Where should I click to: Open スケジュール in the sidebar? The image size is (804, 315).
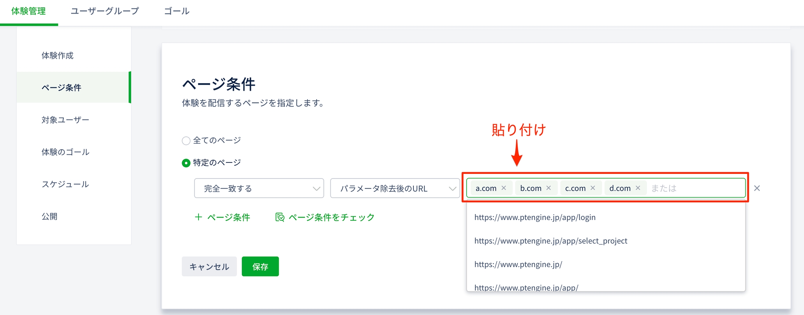click(x=65, y=184)
